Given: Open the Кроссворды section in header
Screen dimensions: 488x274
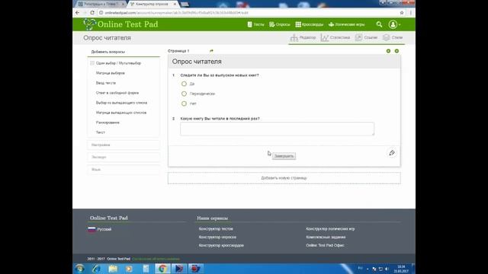Looking at the screenshot, I should (310, 24).
